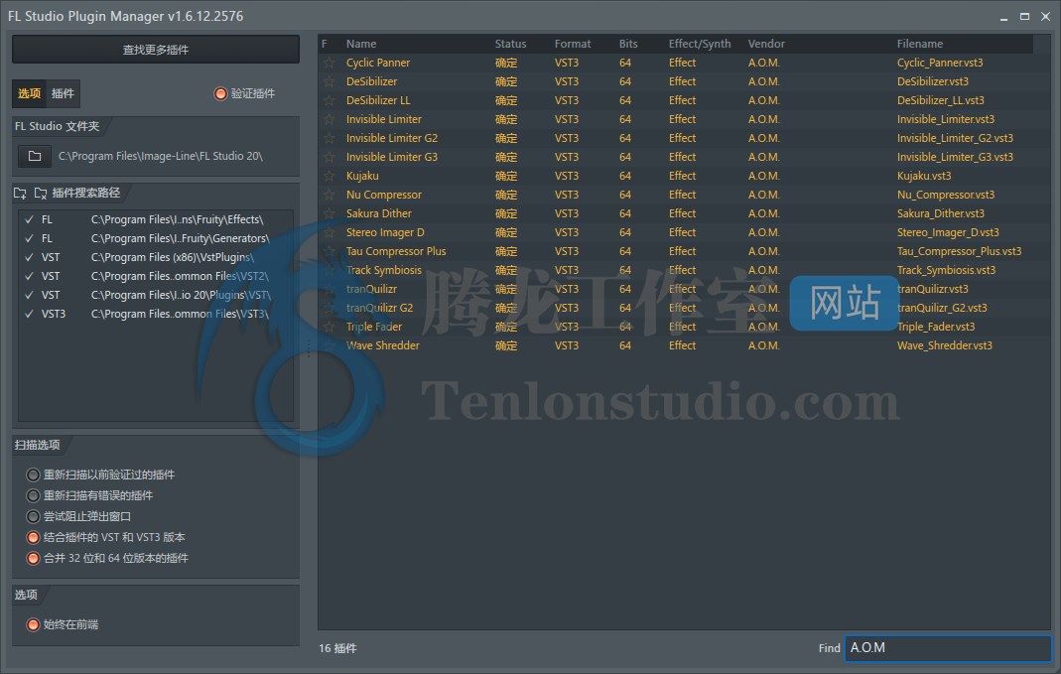Close the Plugin Manager window
Screen dimensions: 1061x674
1045,16
